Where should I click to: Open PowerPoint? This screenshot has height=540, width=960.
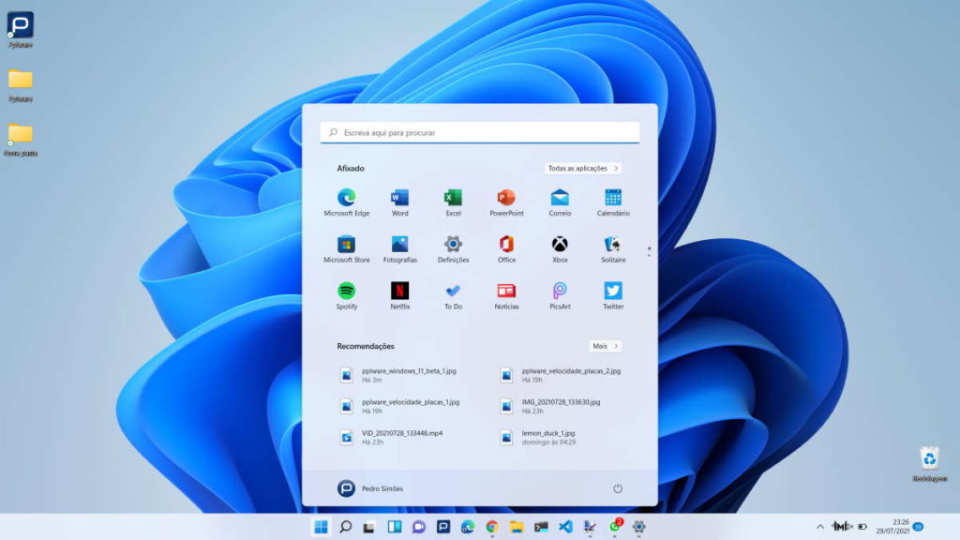506,200
